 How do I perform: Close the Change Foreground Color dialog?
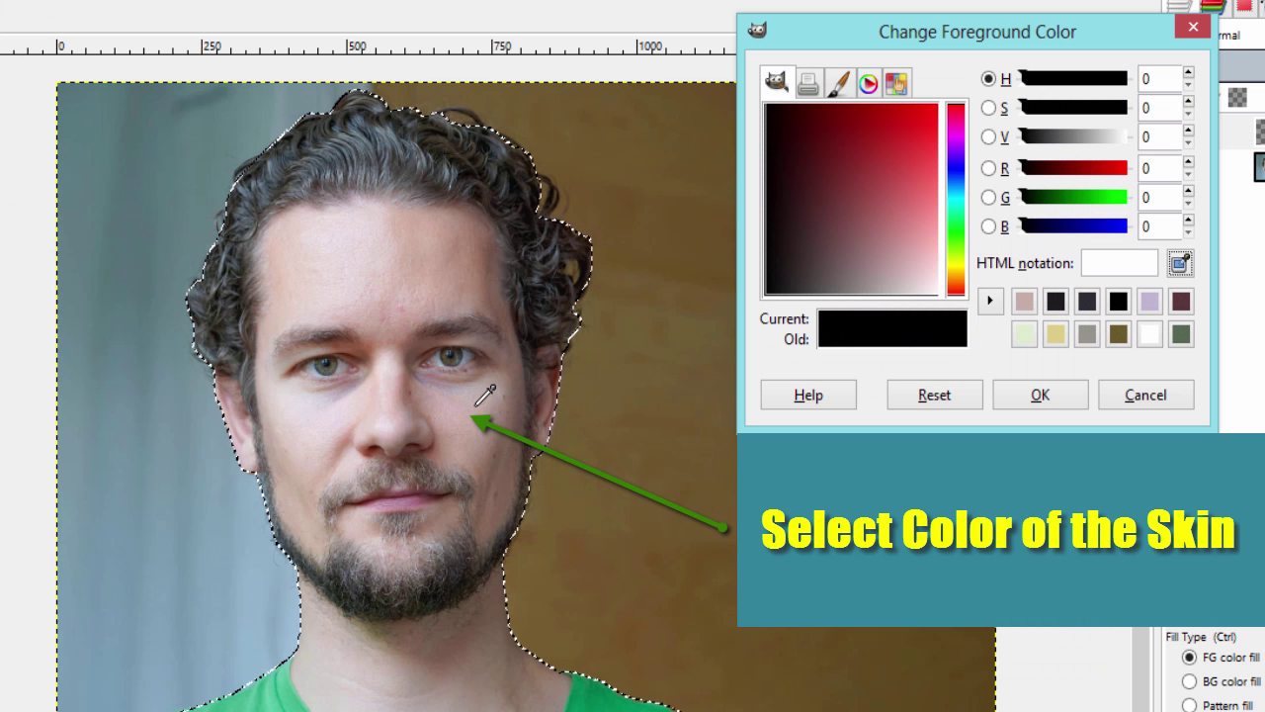pos(1193,28)
